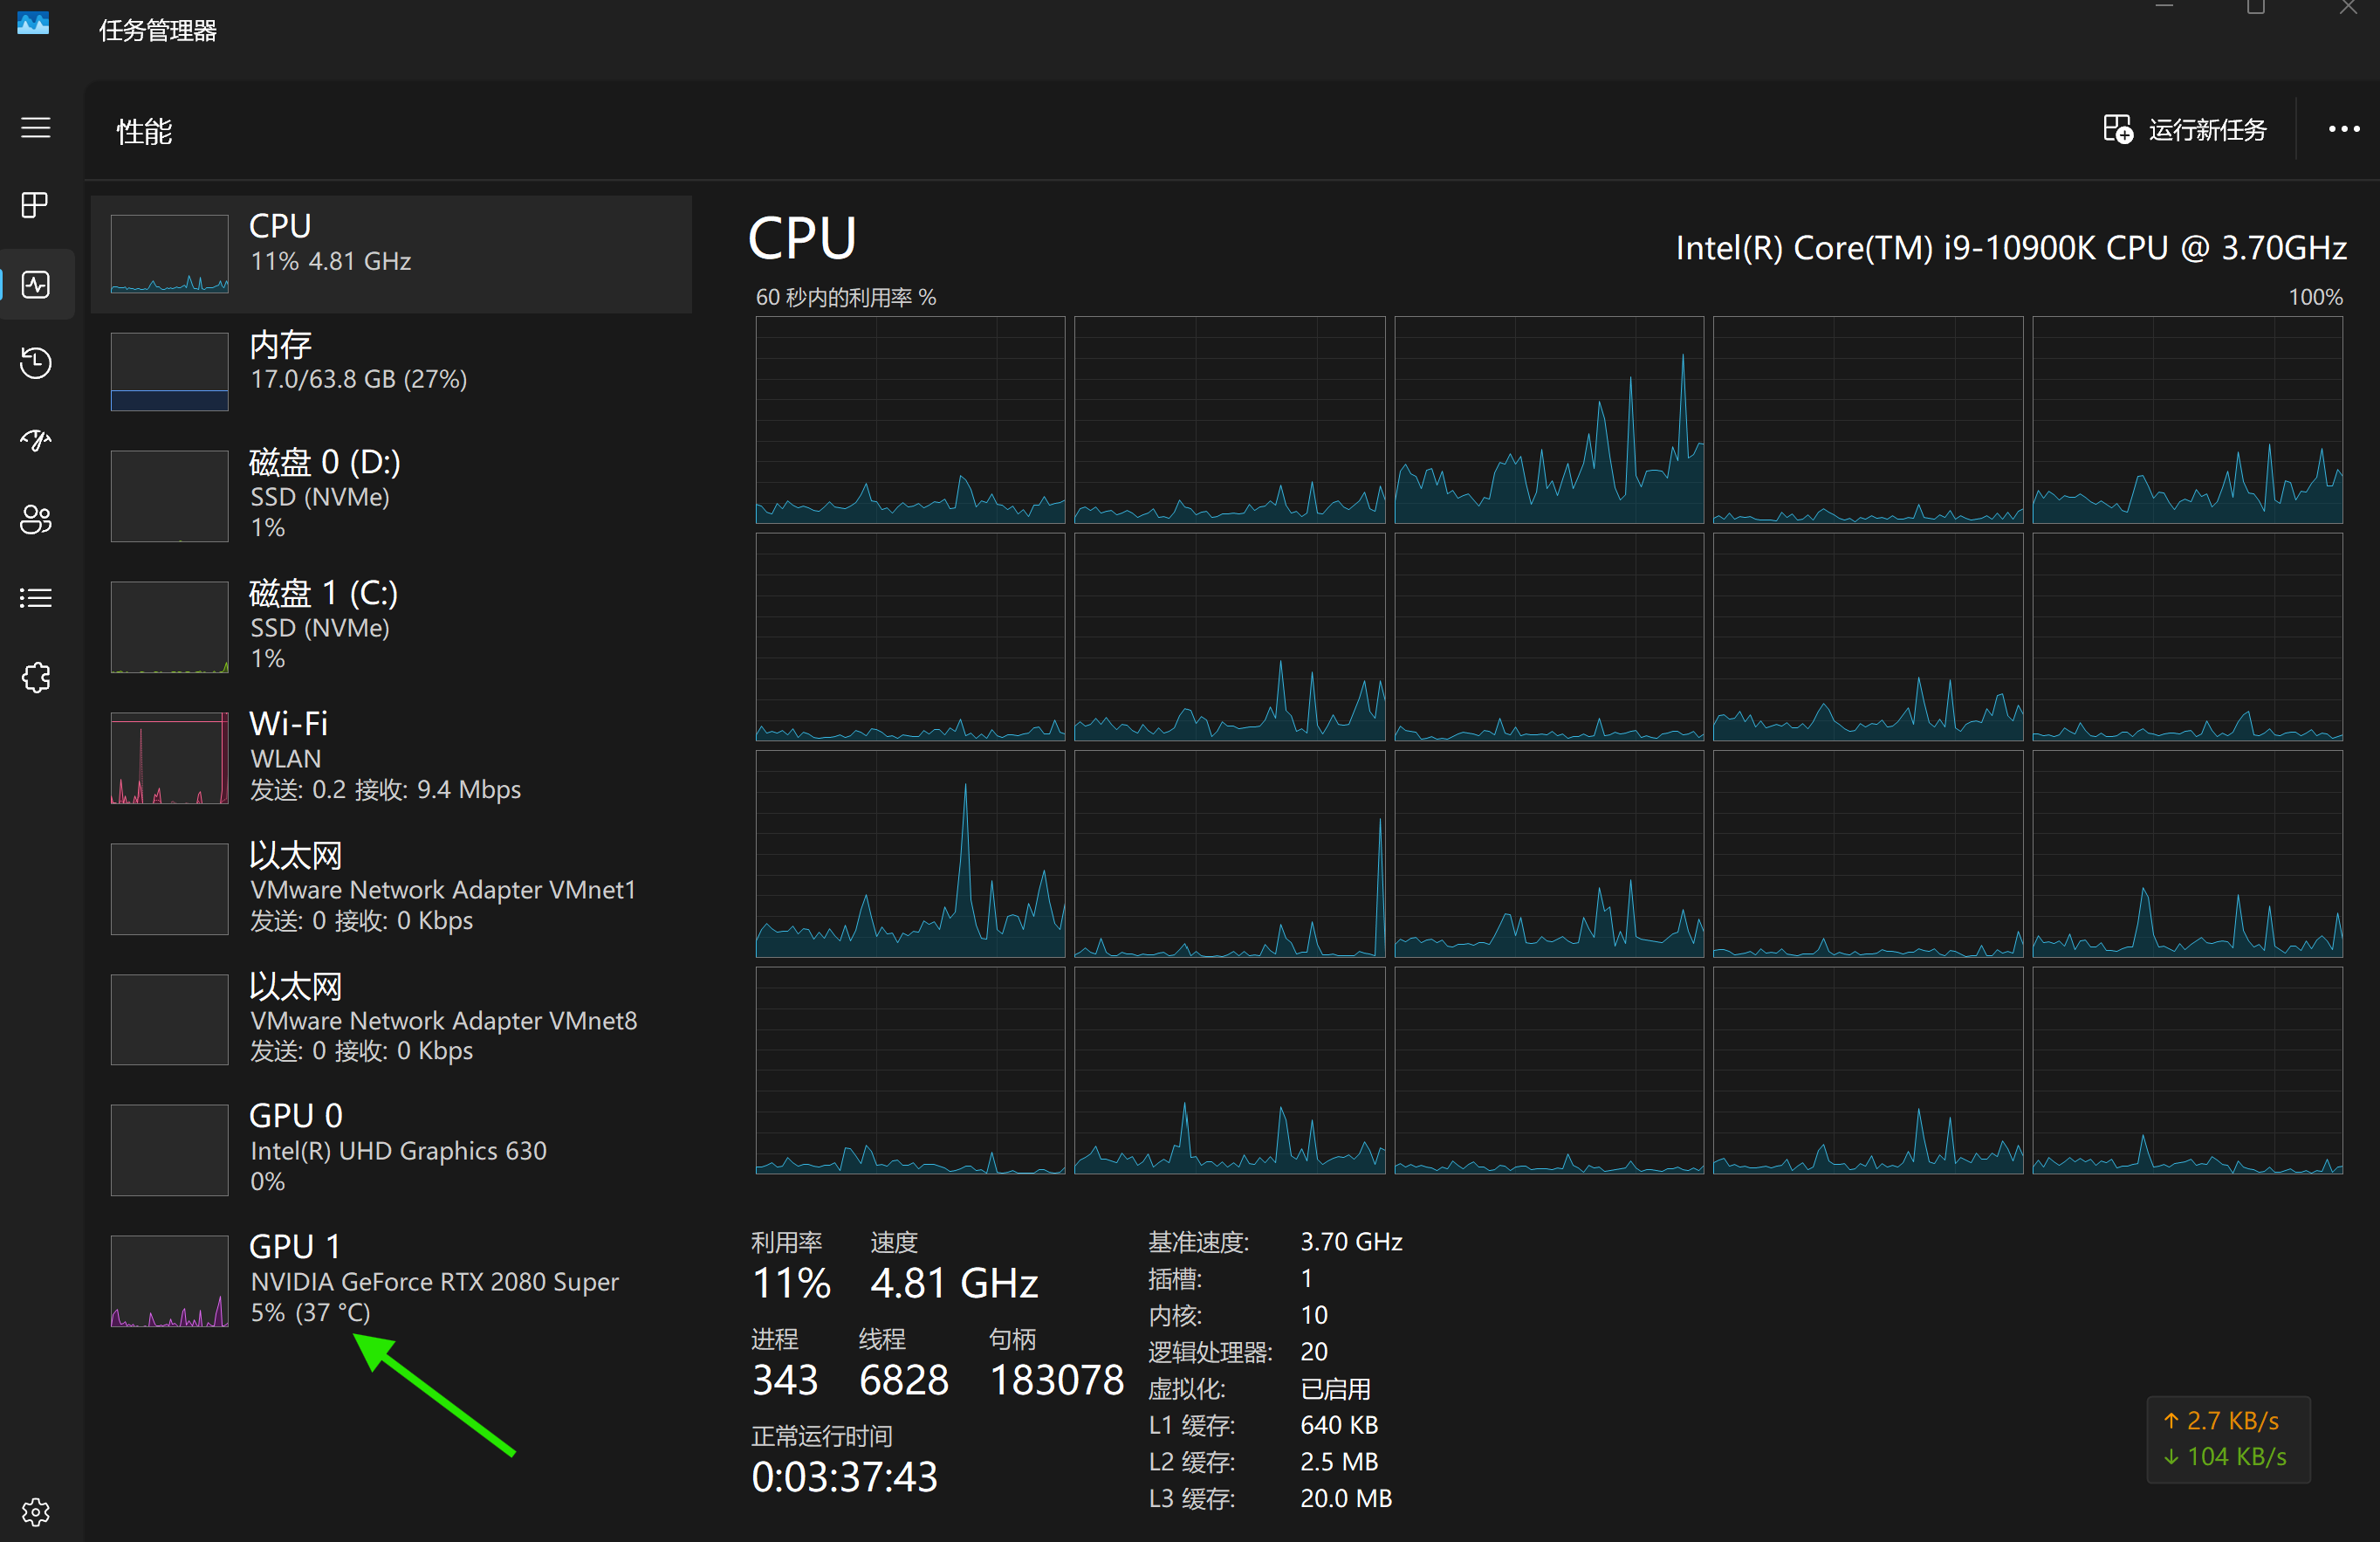Open the Users page icon
Image resolution: width=2380 pixels, height=1542 pixels.
[x=36, y=520]
